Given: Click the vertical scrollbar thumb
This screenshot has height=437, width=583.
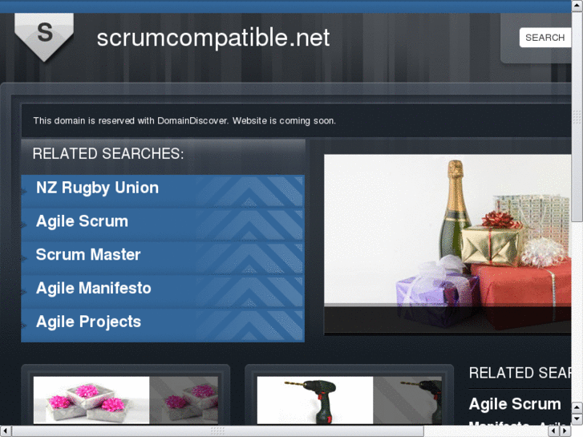Looking at the screenshot, I should pos(577,117).
